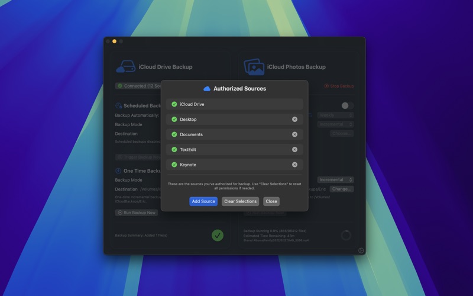Click Stop Backup in Photos panel
This screenshot has height=296, width=473.
tap(339, 86)
